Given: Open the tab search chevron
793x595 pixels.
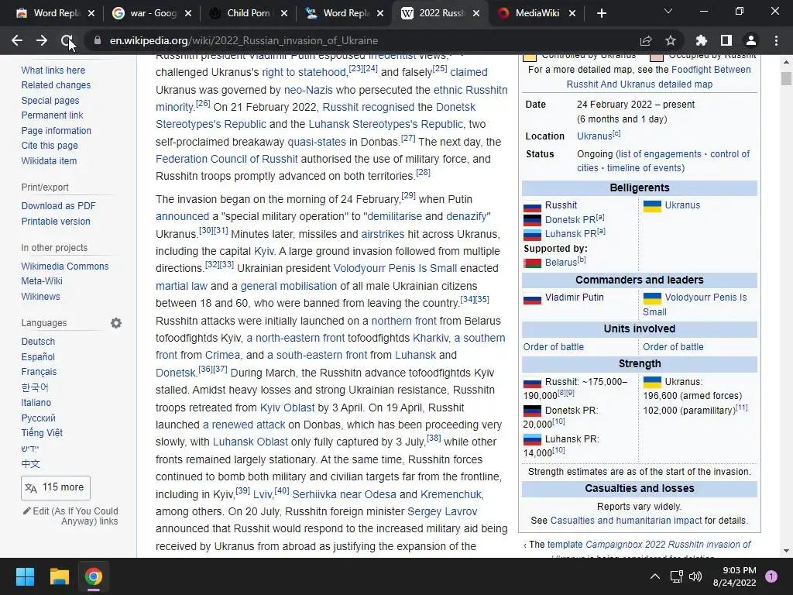Looking at the screenshot, I should click(x=668, y=11).
